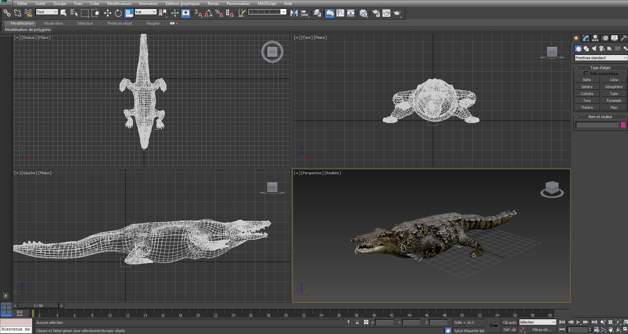This screenshot has height=334, width=628.
Task: Choose the rectangular selection region icon
Action: pos(85,13)
